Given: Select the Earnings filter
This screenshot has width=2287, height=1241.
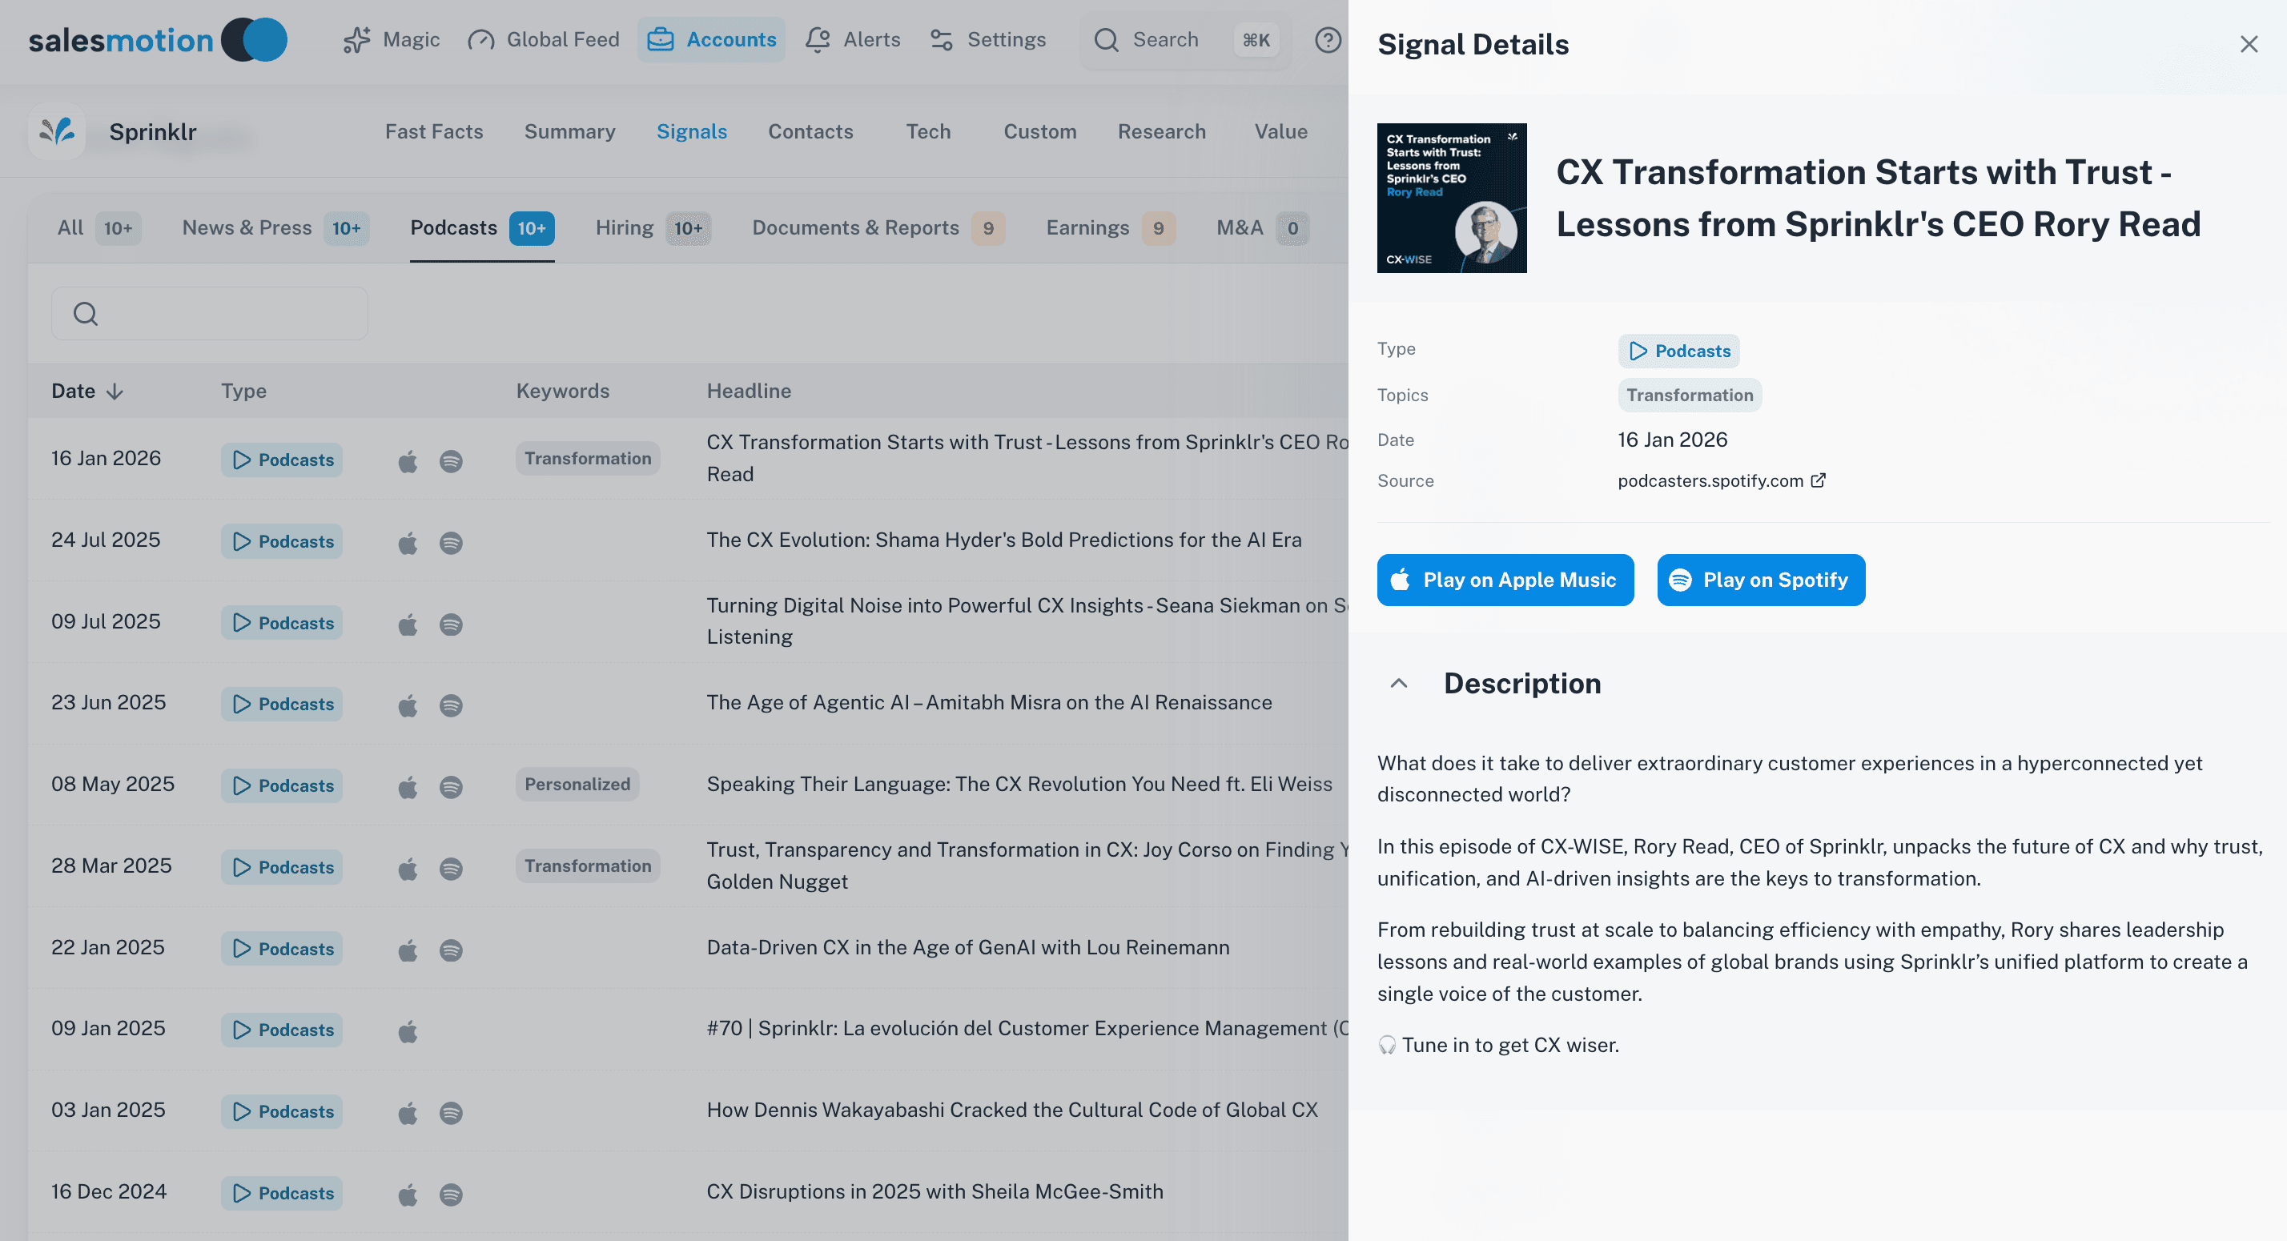Looking at the screenshot, I should (x=1111, y=228).
